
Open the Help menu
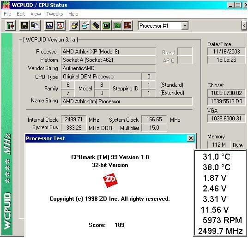[73, 14]
